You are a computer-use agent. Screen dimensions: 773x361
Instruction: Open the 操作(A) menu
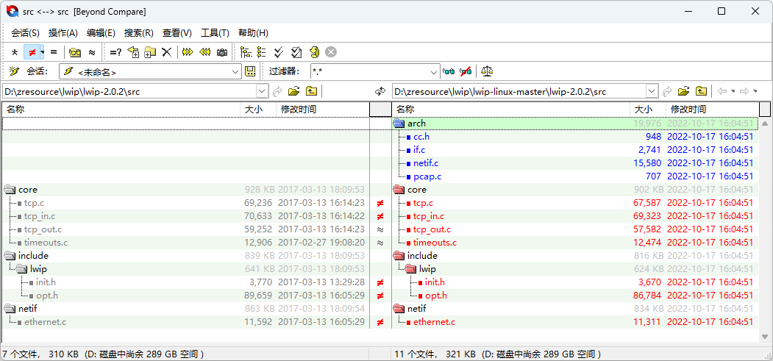(x=63, y=33)
